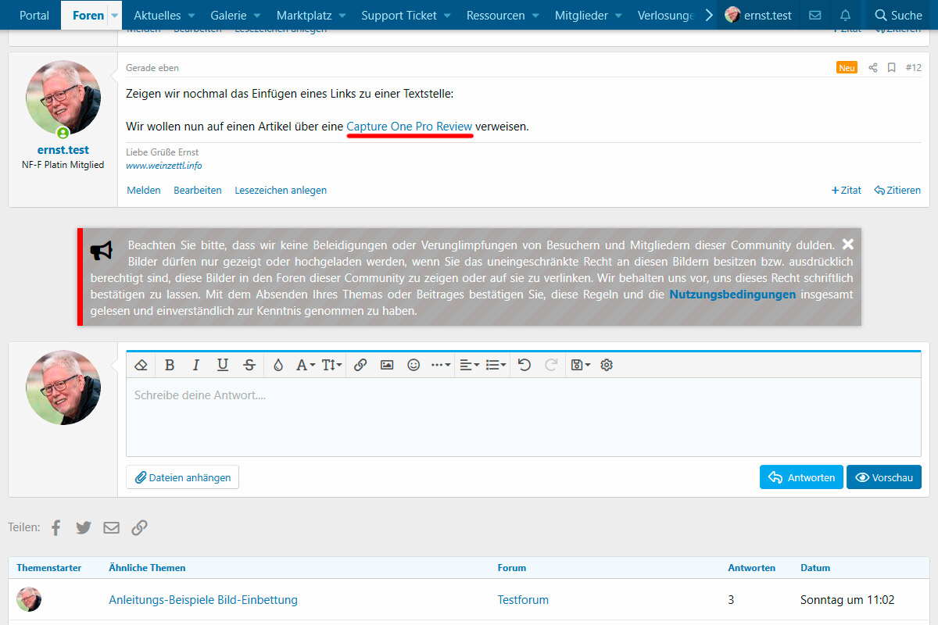
Task: Copy thread link via chain icon below editor
Action: (x=139, y=528)
